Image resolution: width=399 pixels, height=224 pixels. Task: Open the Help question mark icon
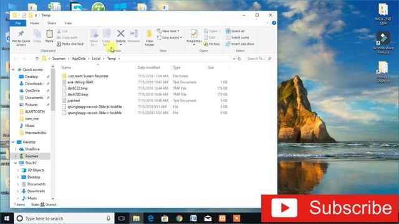click(274, 23)
